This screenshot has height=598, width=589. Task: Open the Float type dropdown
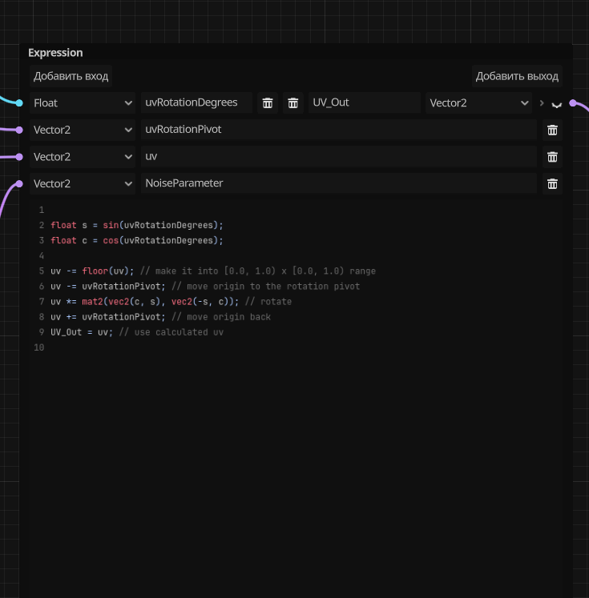(83, 102)
